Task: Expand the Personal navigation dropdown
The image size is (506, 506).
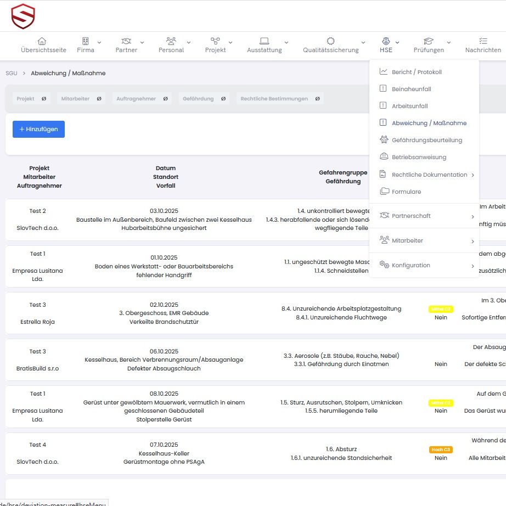Action: pyautogui.click(x=189, y=42)
